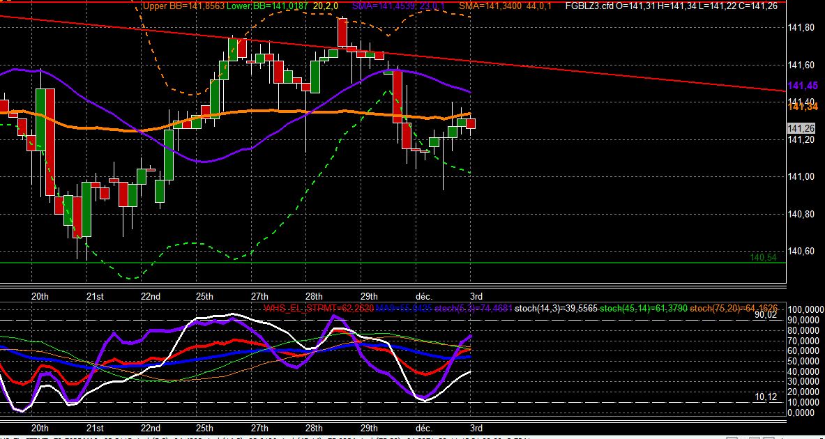
Task: Click 29th on the stochastic panel date axis
Action: [370, 428]
